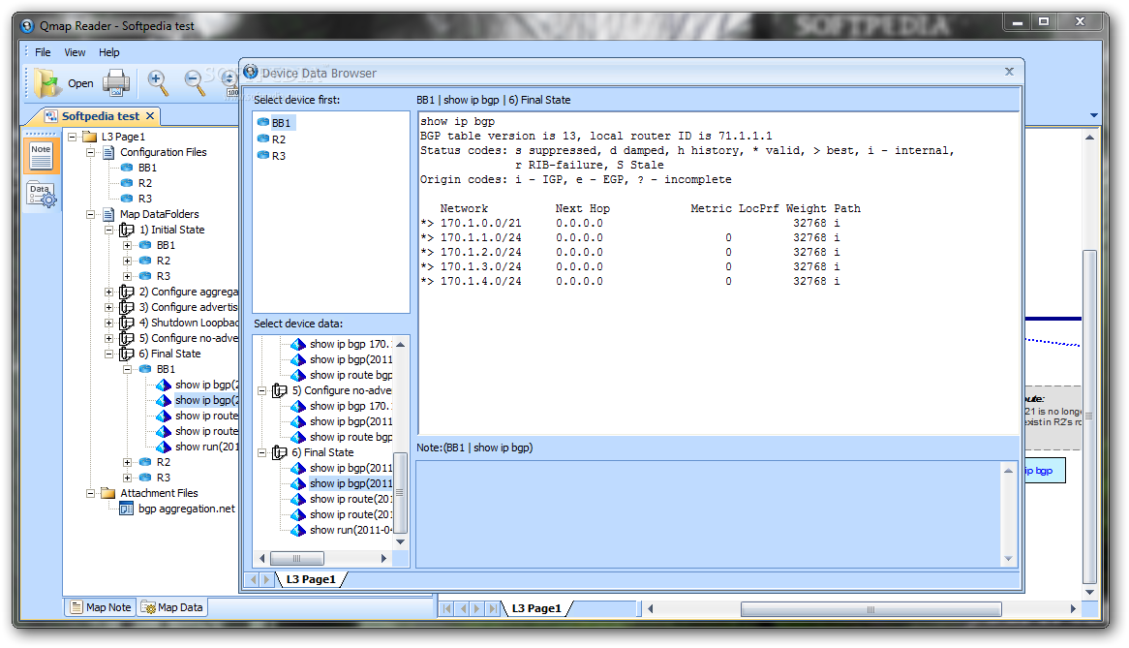Collapse the Map DataFolders node
1129x648 pixels.
pos(91,214)
